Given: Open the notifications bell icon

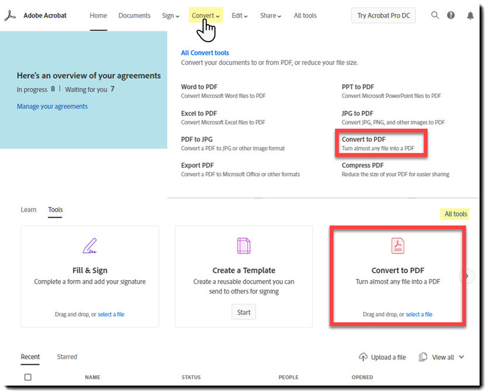Looking at the screenshot, I should click(470, 15).
